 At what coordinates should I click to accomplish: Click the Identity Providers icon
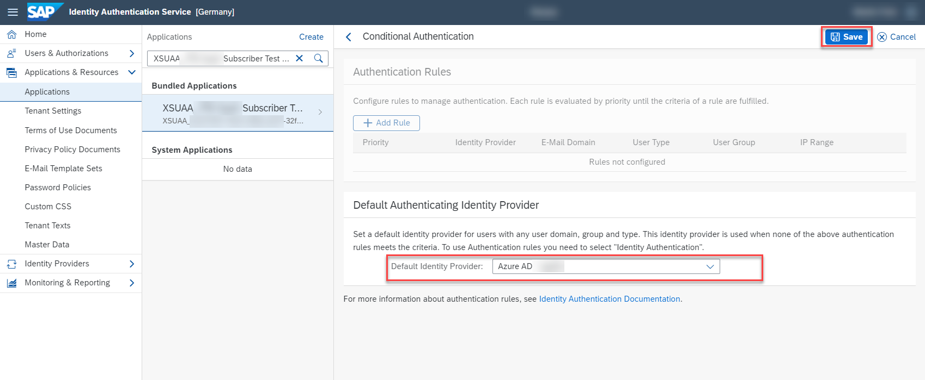tap(11, 264)
